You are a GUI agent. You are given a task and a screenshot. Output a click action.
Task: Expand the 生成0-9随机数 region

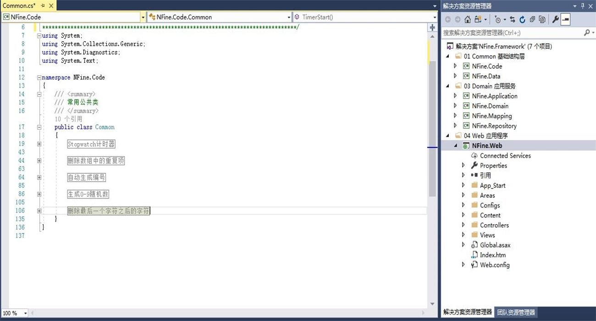pos(39,194)
